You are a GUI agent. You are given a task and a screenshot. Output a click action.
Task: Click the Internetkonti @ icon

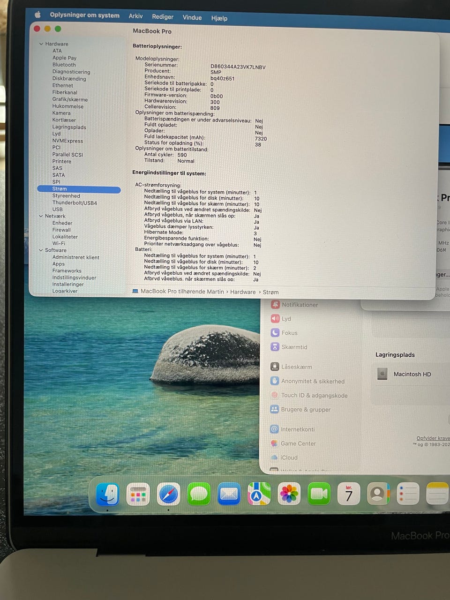coord(274,429)
